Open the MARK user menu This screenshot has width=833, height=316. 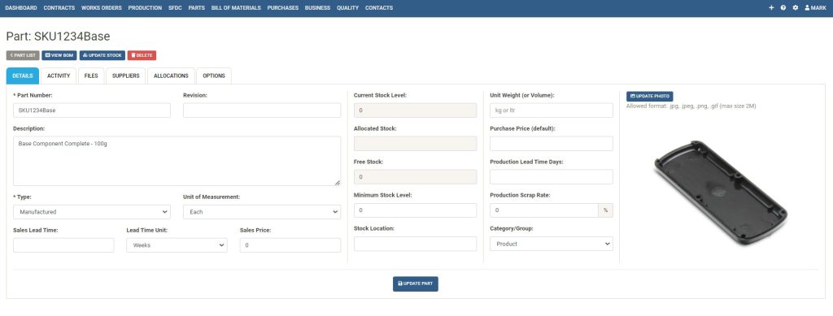coord(815,8)
